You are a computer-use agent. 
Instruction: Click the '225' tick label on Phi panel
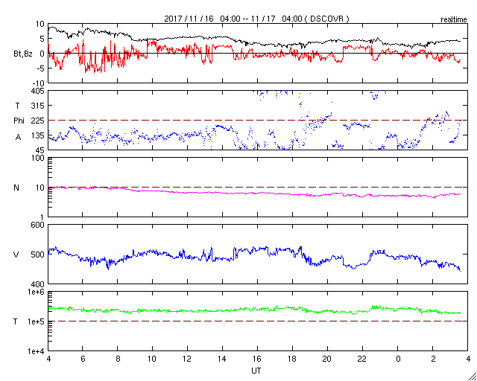(38, 121)
